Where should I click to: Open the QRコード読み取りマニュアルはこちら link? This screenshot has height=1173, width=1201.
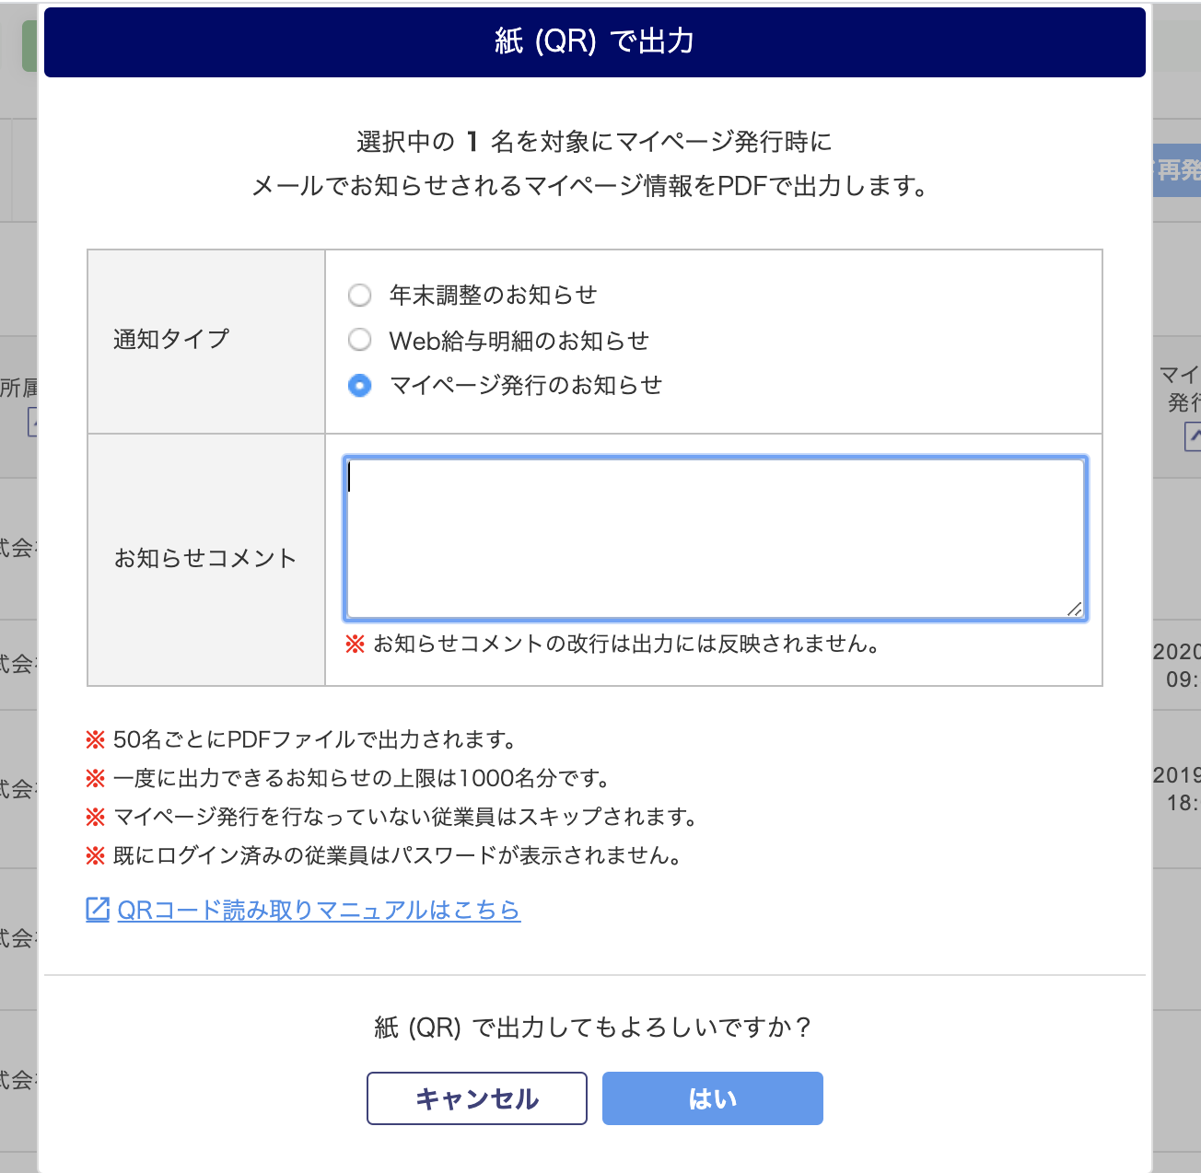[x=319, y=910]
